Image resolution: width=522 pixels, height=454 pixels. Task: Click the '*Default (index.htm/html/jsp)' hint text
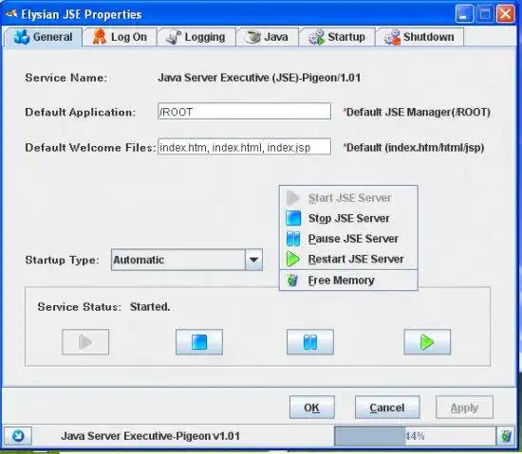pos(414,147)
